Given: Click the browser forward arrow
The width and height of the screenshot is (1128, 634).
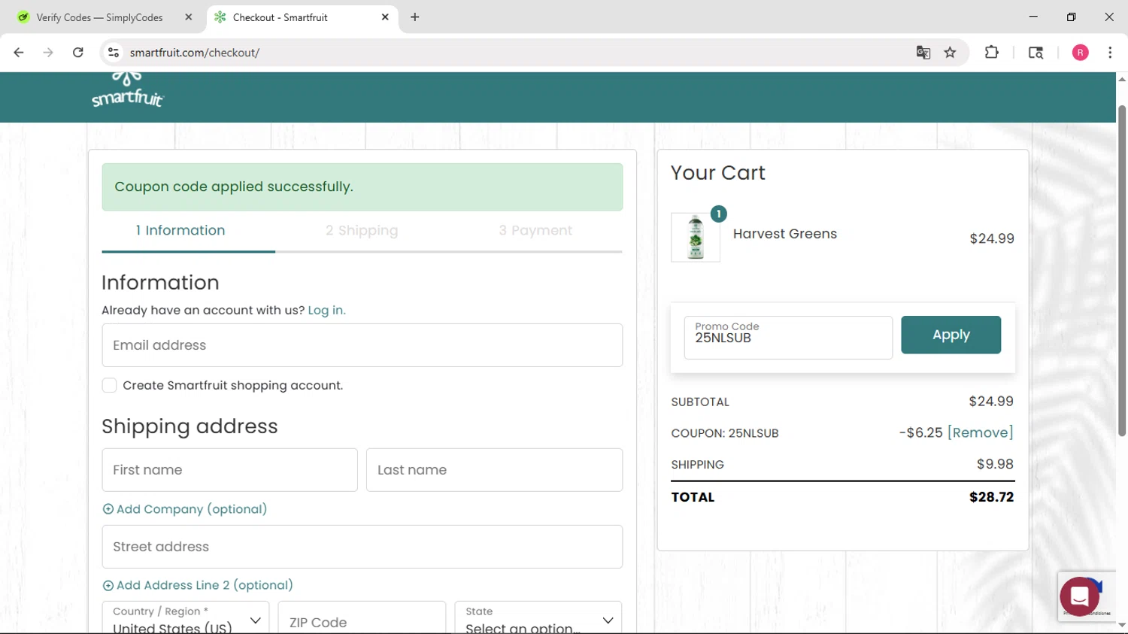Looking at the screenshot, I should (48, 53).
